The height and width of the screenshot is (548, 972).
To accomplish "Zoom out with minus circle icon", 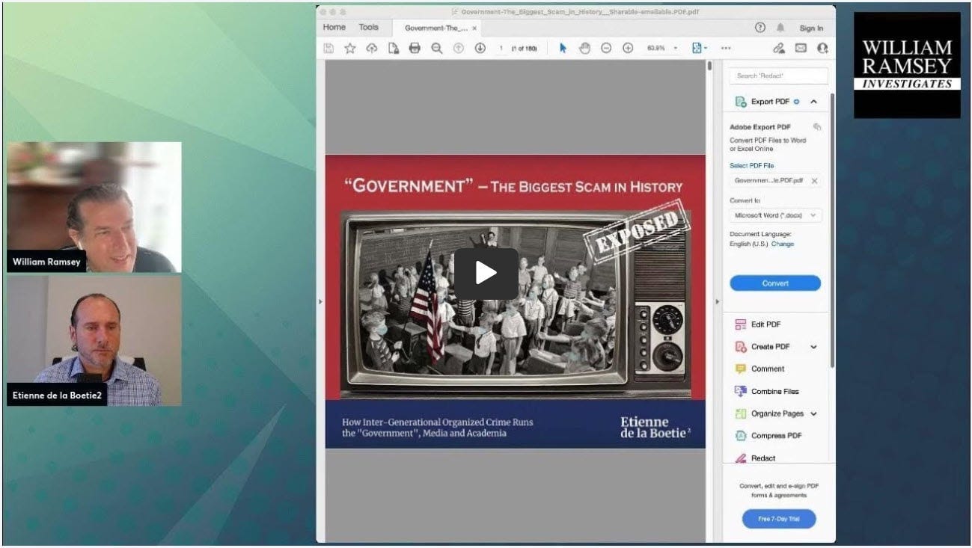I will [606, 48].
